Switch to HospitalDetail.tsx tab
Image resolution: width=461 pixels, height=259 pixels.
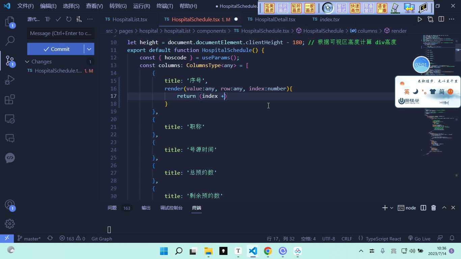click(275, 20)
